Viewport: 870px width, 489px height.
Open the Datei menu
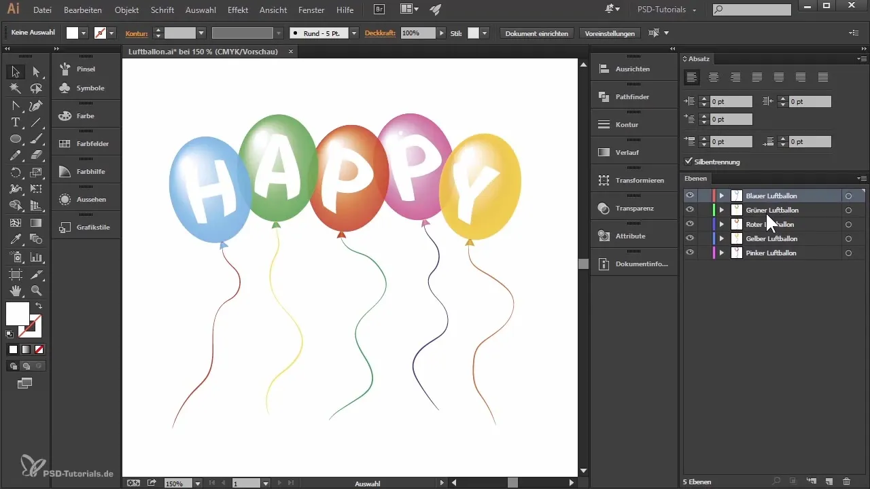pyautogui.click(x=42, y=10)
